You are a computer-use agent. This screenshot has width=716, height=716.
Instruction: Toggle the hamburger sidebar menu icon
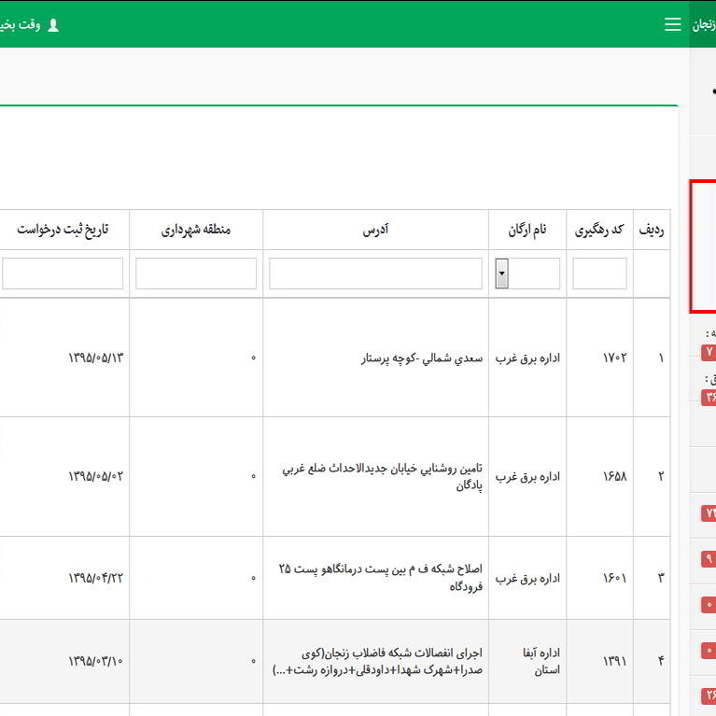pos(672,24)
